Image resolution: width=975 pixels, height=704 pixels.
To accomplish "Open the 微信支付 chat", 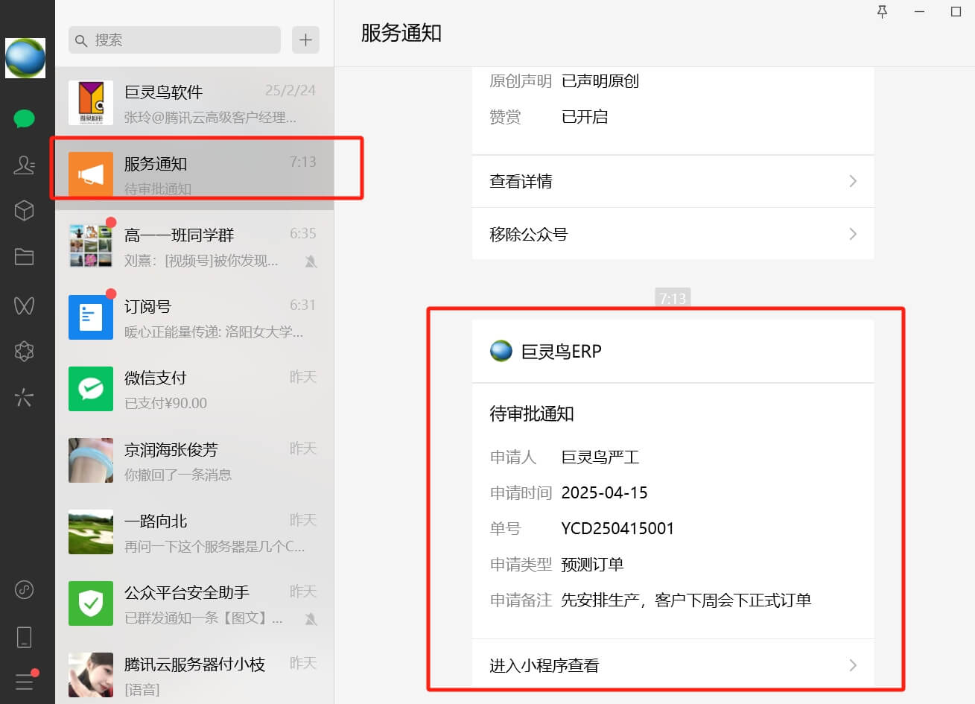I will click(194, 389).
